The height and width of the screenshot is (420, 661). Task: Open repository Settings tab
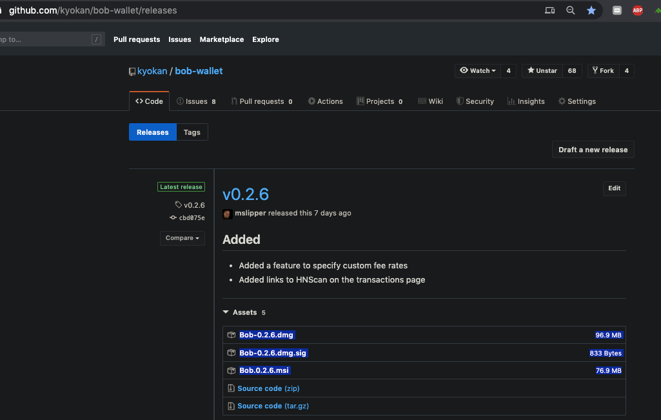pos(577,101)
